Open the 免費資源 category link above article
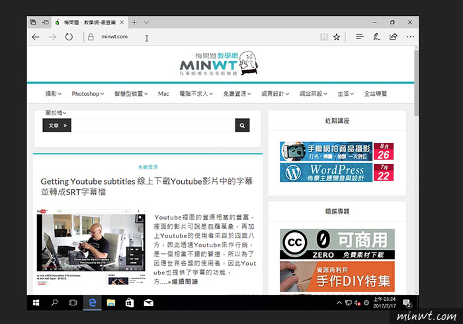Image resolution: width=463 pixels, height=324 pixels. click(x=147, y=167)
